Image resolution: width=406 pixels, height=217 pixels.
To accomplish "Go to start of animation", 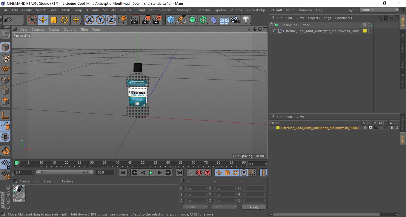I will pyautogui.click(x=123, y=173).
